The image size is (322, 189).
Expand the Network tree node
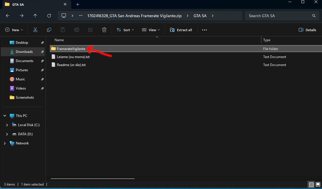click(5, 143)
